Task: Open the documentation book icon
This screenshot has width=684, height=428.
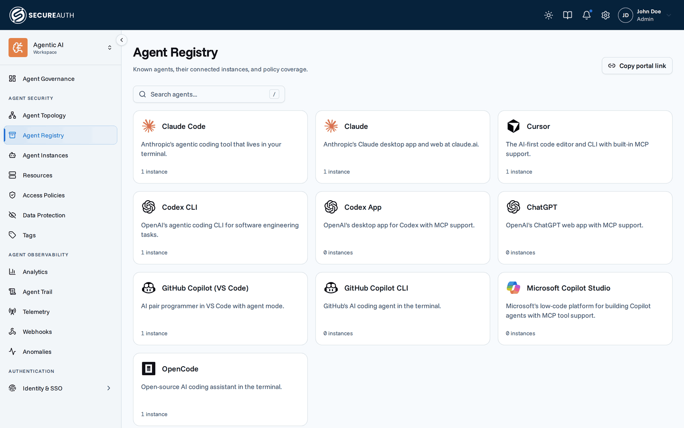Action: 568,15
